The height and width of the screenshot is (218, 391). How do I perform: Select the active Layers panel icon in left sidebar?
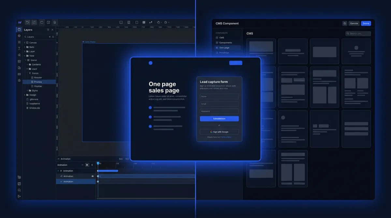[x=19, y=29]
